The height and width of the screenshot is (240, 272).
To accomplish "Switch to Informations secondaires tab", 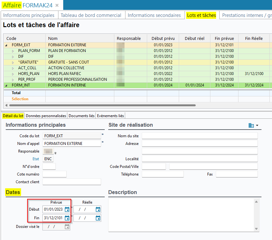I will [154, 15].
